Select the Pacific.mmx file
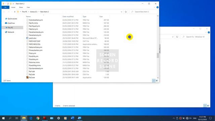215x121 pixels. click(33, 23)
